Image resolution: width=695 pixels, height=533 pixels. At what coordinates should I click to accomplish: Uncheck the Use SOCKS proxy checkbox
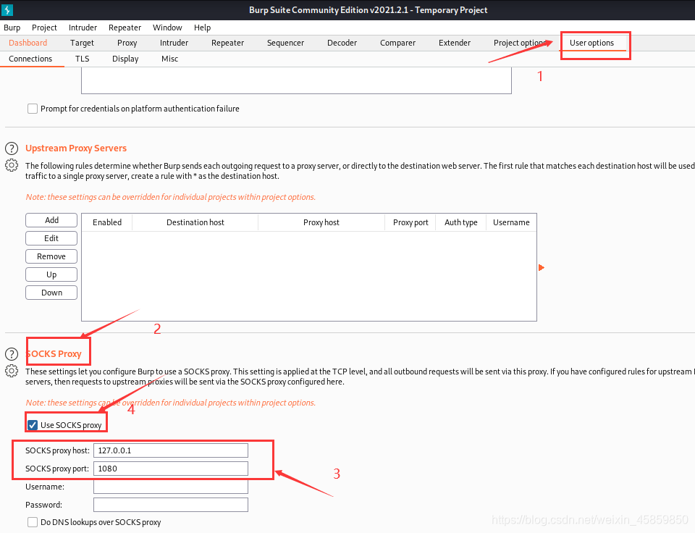pos(33,425)
